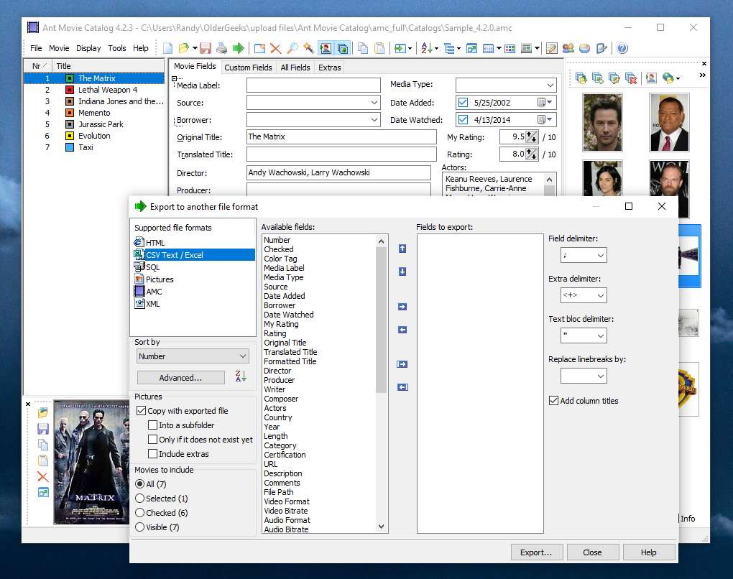Click the Save catalog floppy icon

tap(206, 48)
